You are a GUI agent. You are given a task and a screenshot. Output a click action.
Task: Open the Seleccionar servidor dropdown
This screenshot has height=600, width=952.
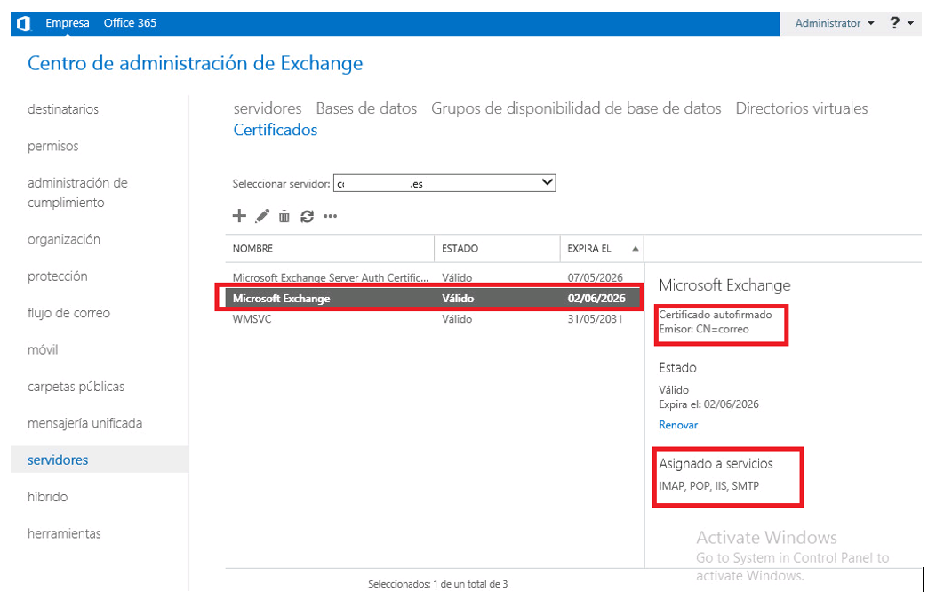point(444,183)
